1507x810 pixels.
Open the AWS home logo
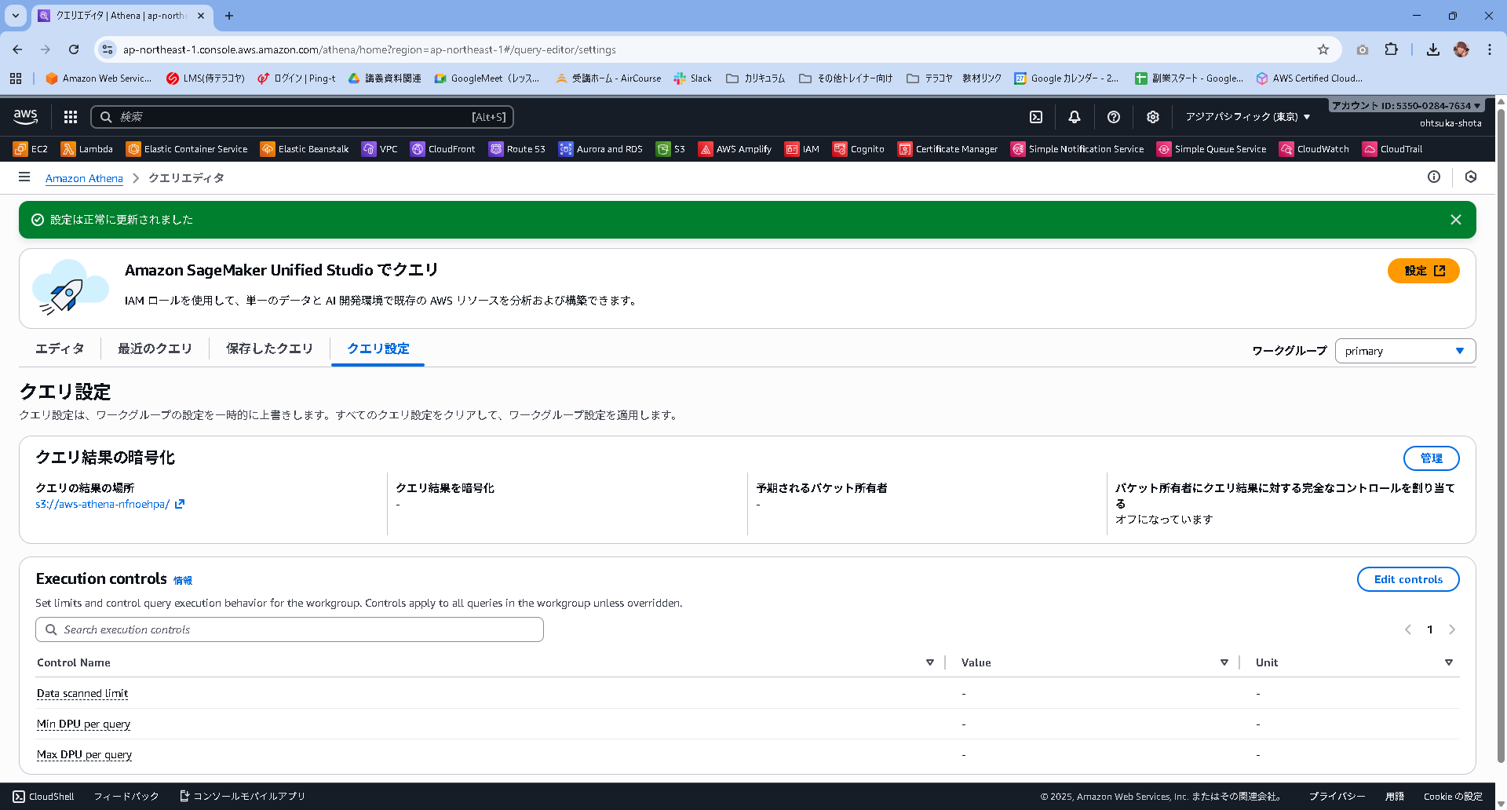click(26, 117)
